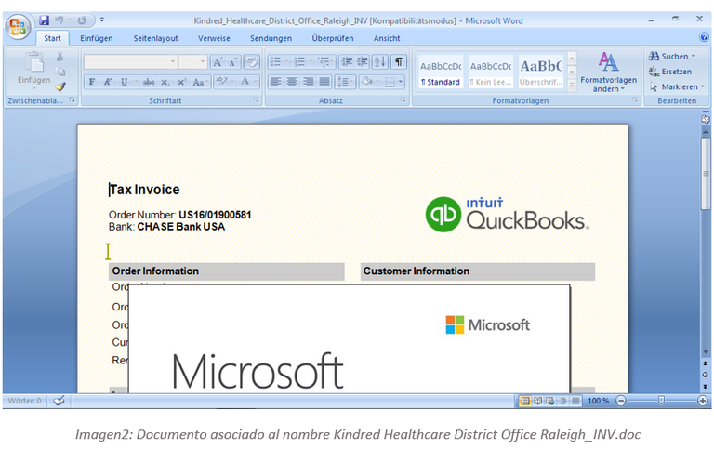The image size is (714, 449).
Task: Apply Überschrift style
Action: coord(541,72)
